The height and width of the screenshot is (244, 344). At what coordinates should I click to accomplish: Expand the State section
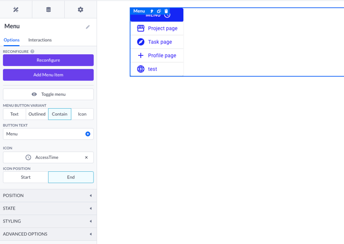[x=48, y=208]
